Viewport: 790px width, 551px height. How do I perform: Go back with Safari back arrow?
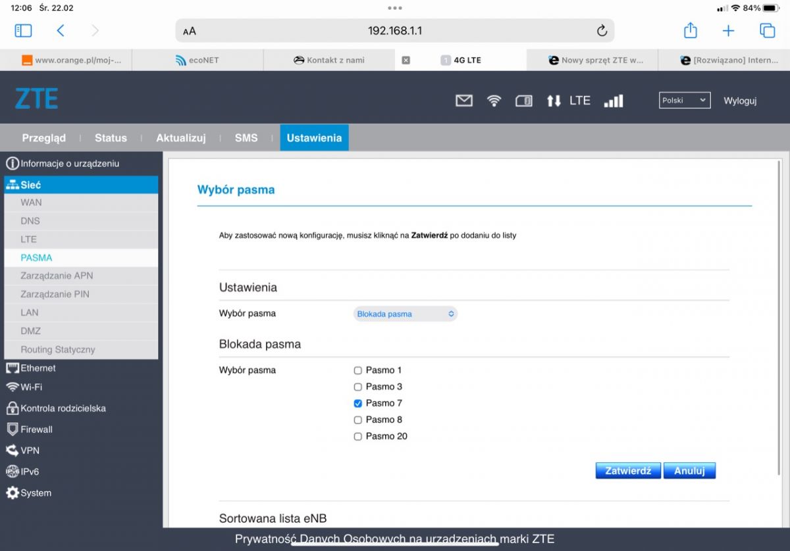[61, 30]
